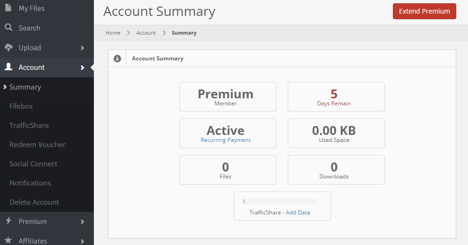This screenshot has height=245, width=468.
Task: Expand the Affiliates submenu arrow
Action: click(x=82, y=241)
